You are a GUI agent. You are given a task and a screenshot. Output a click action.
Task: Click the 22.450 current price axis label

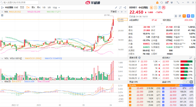coord(123,20)
